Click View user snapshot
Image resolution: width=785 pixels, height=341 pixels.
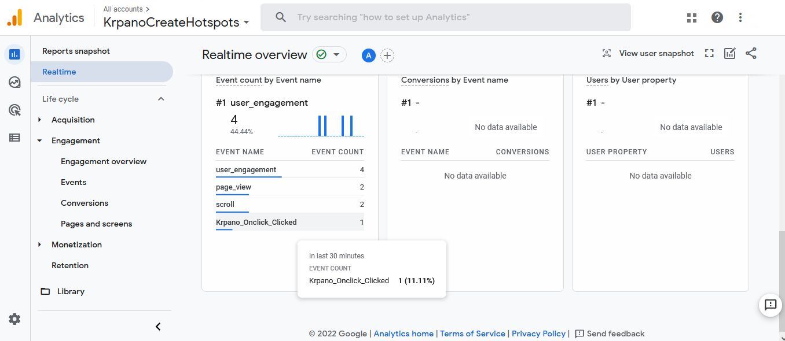point(656,53)
